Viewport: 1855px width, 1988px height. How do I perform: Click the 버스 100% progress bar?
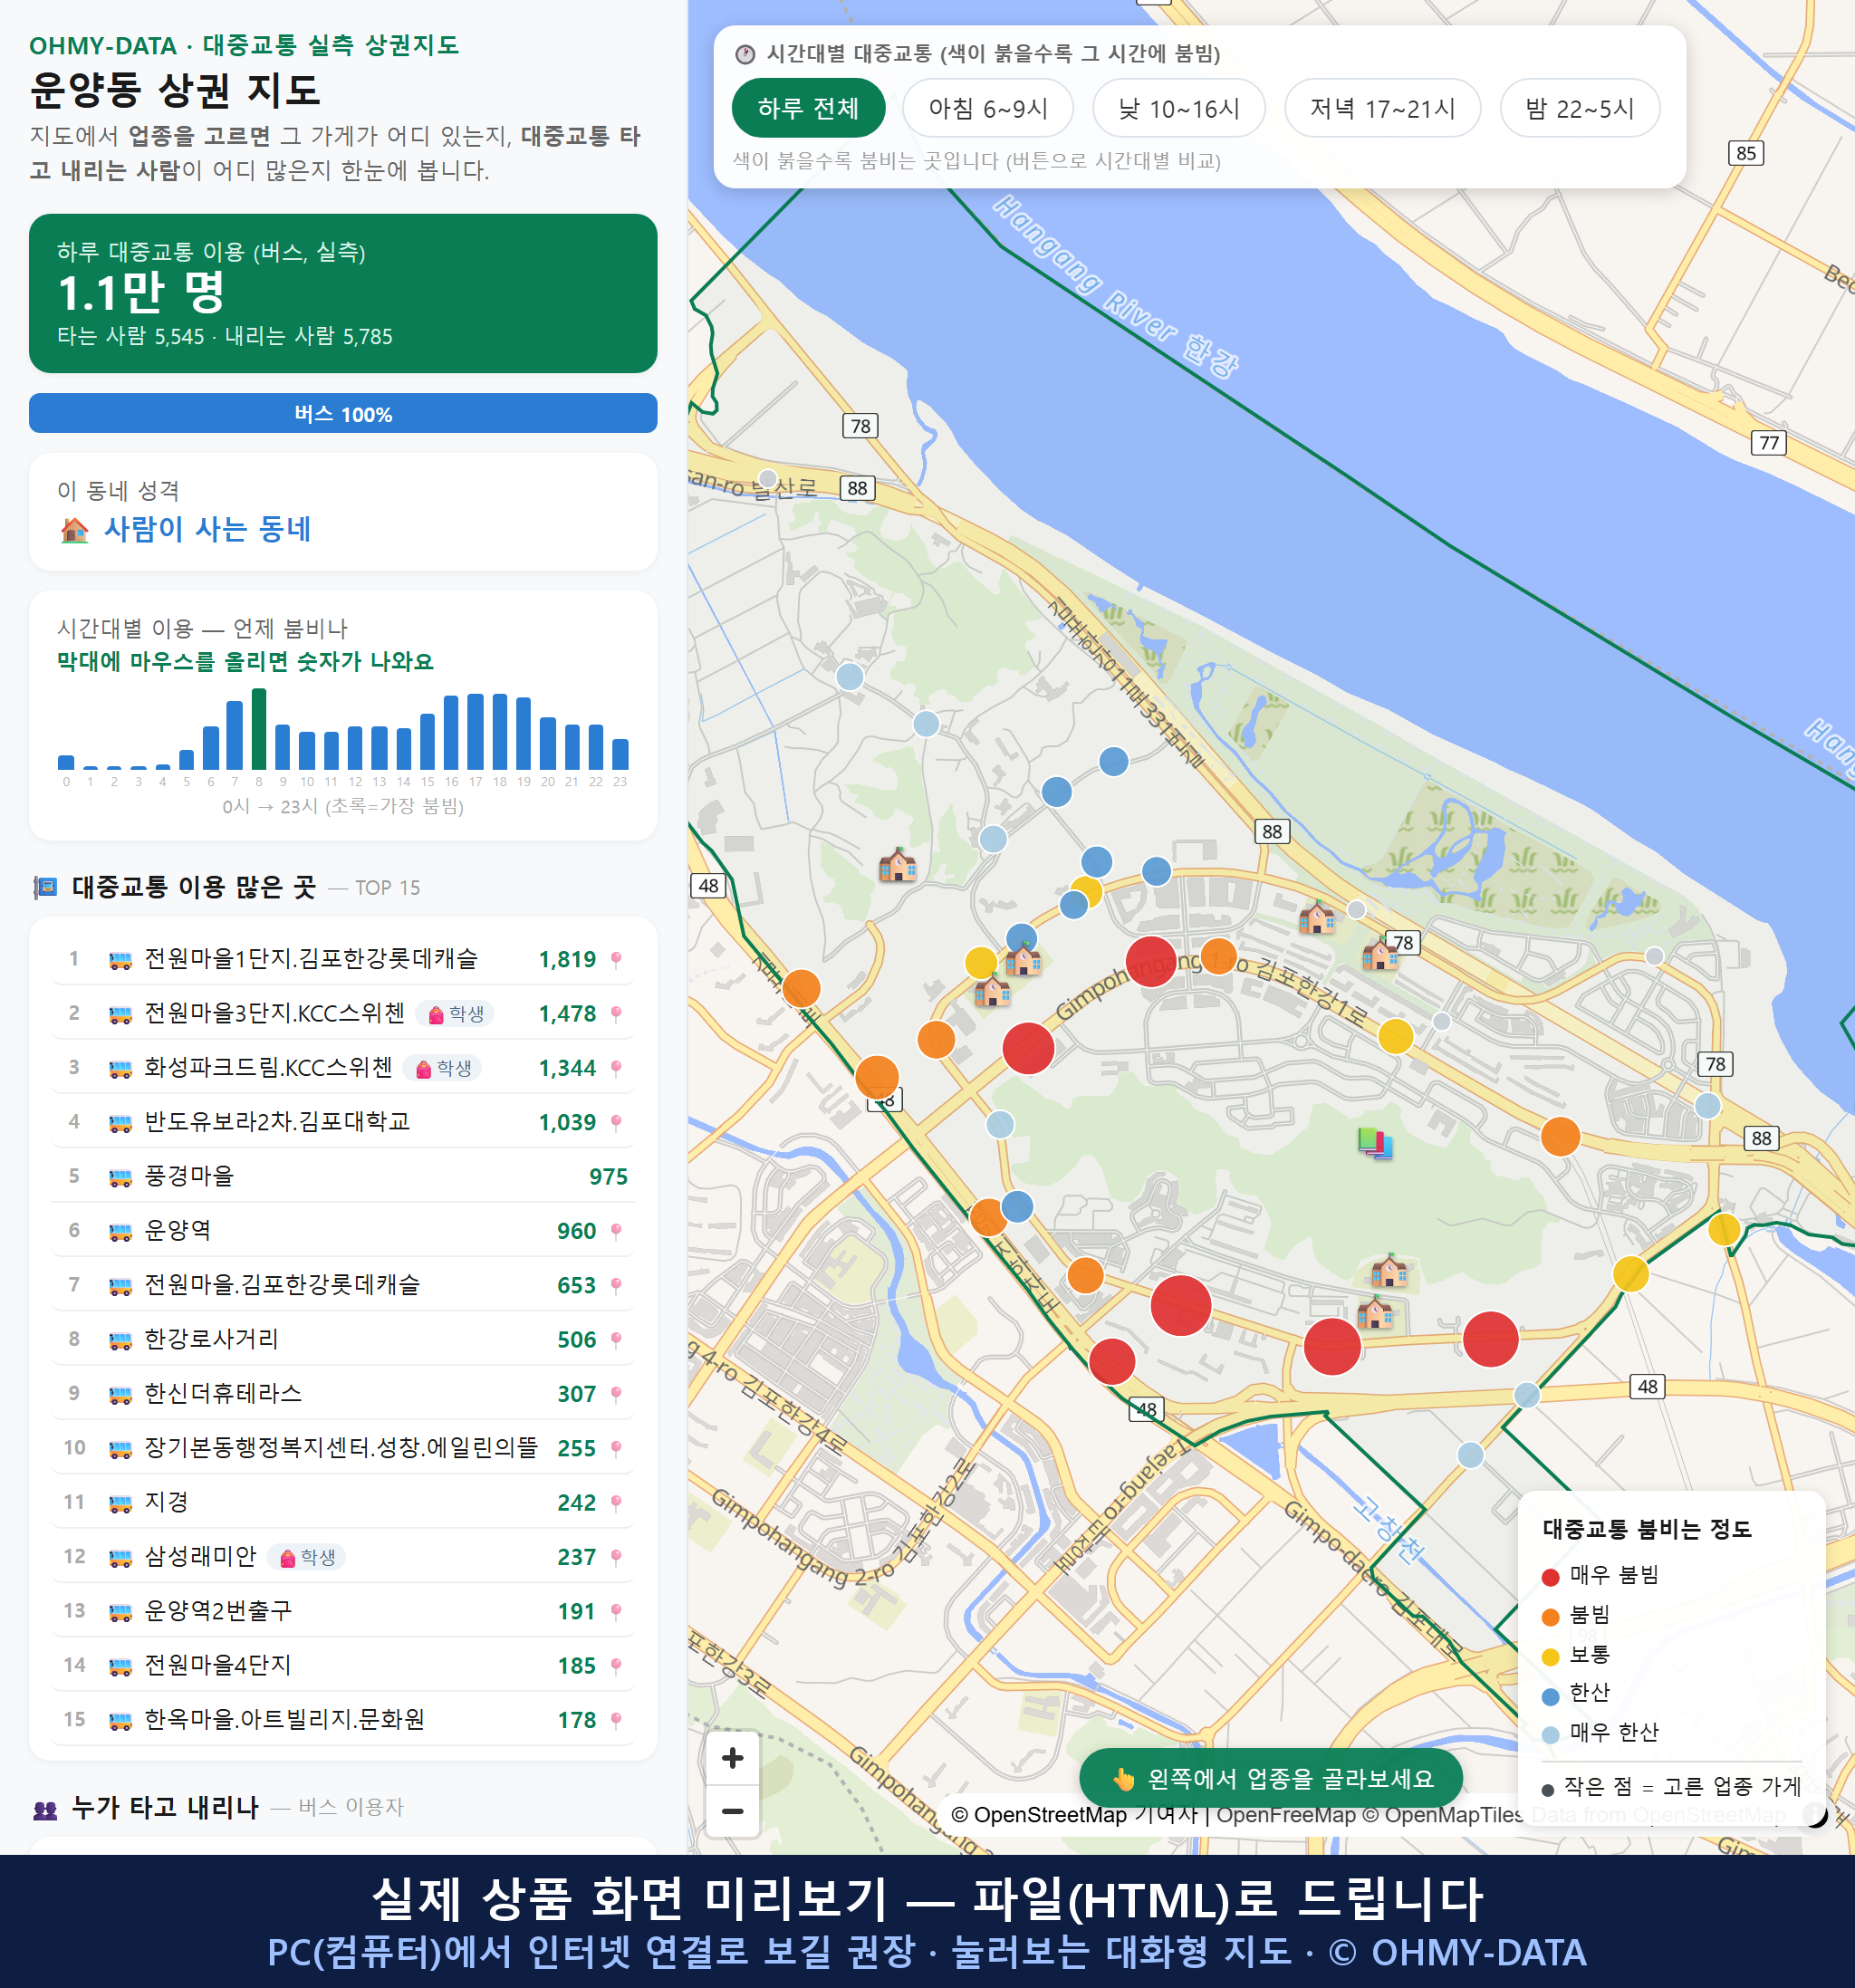point(343,413)
